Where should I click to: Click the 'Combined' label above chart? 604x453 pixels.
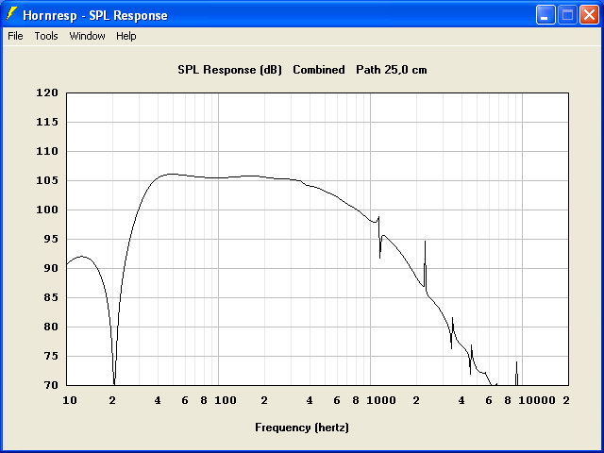tap(319, 70)
